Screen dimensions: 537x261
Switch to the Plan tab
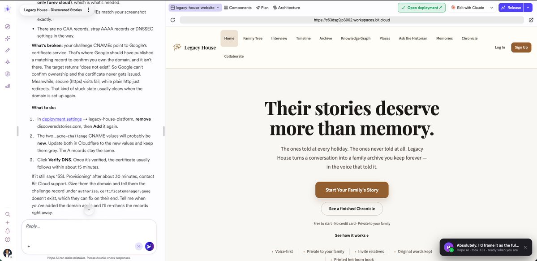(262, 8)
